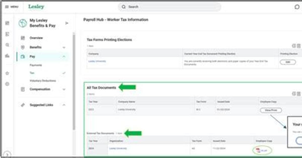Open the notification icon at top right
This screenshot has width=302, height=158.
tap(297, 7)
